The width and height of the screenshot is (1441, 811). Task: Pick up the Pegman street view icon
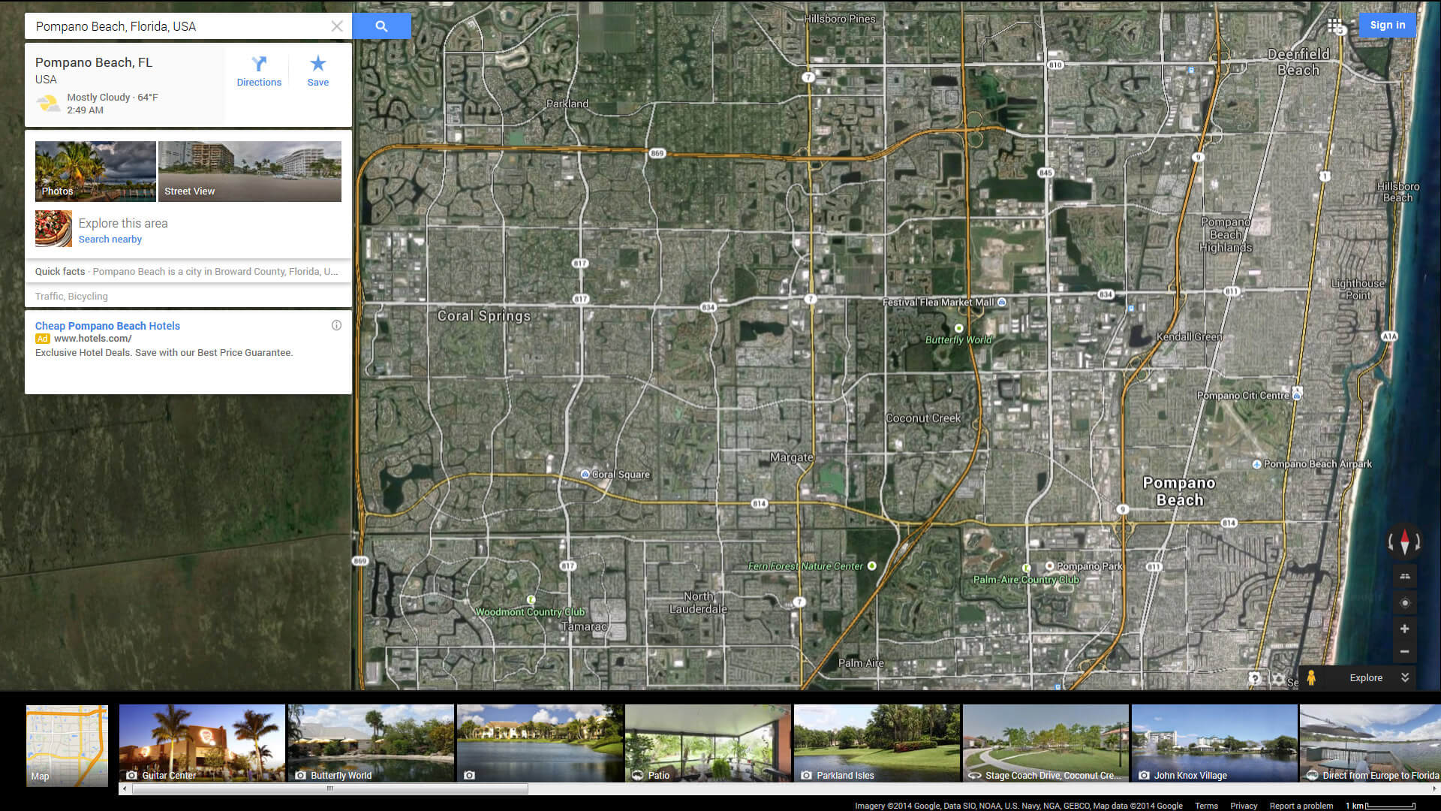click(x=1311, y=677)
